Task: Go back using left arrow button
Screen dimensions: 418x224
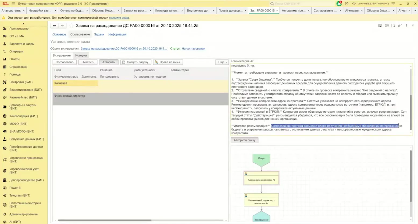Action: pyautogui.click(x=55, y=26)
